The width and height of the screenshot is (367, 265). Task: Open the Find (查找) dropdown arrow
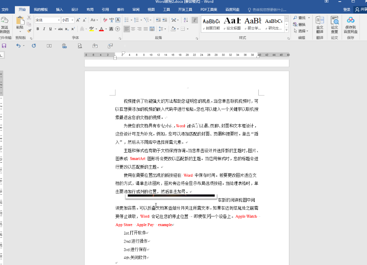pyautogui.click(x=309, y=18)
